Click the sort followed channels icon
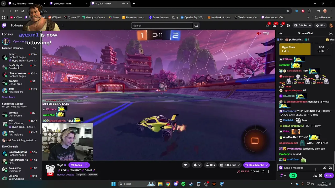Viewport: 335px width, 188px height. pos(35,48)
